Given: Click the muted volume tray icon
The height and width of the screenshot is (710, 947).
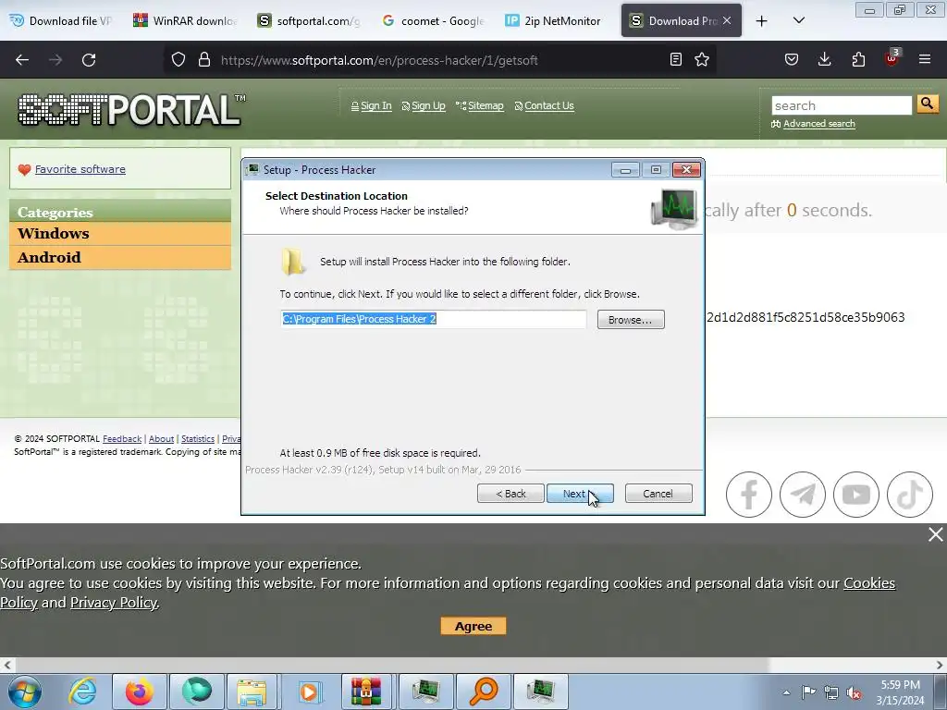Looking at the screenshot, I should point(854,692).
